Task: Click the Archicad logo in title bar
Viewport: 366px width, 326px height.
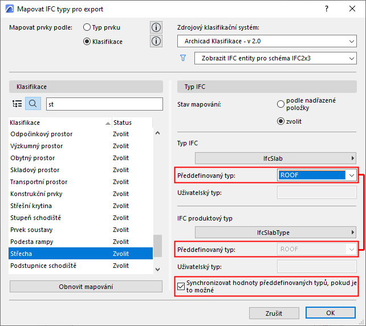Action: point(8,9)
